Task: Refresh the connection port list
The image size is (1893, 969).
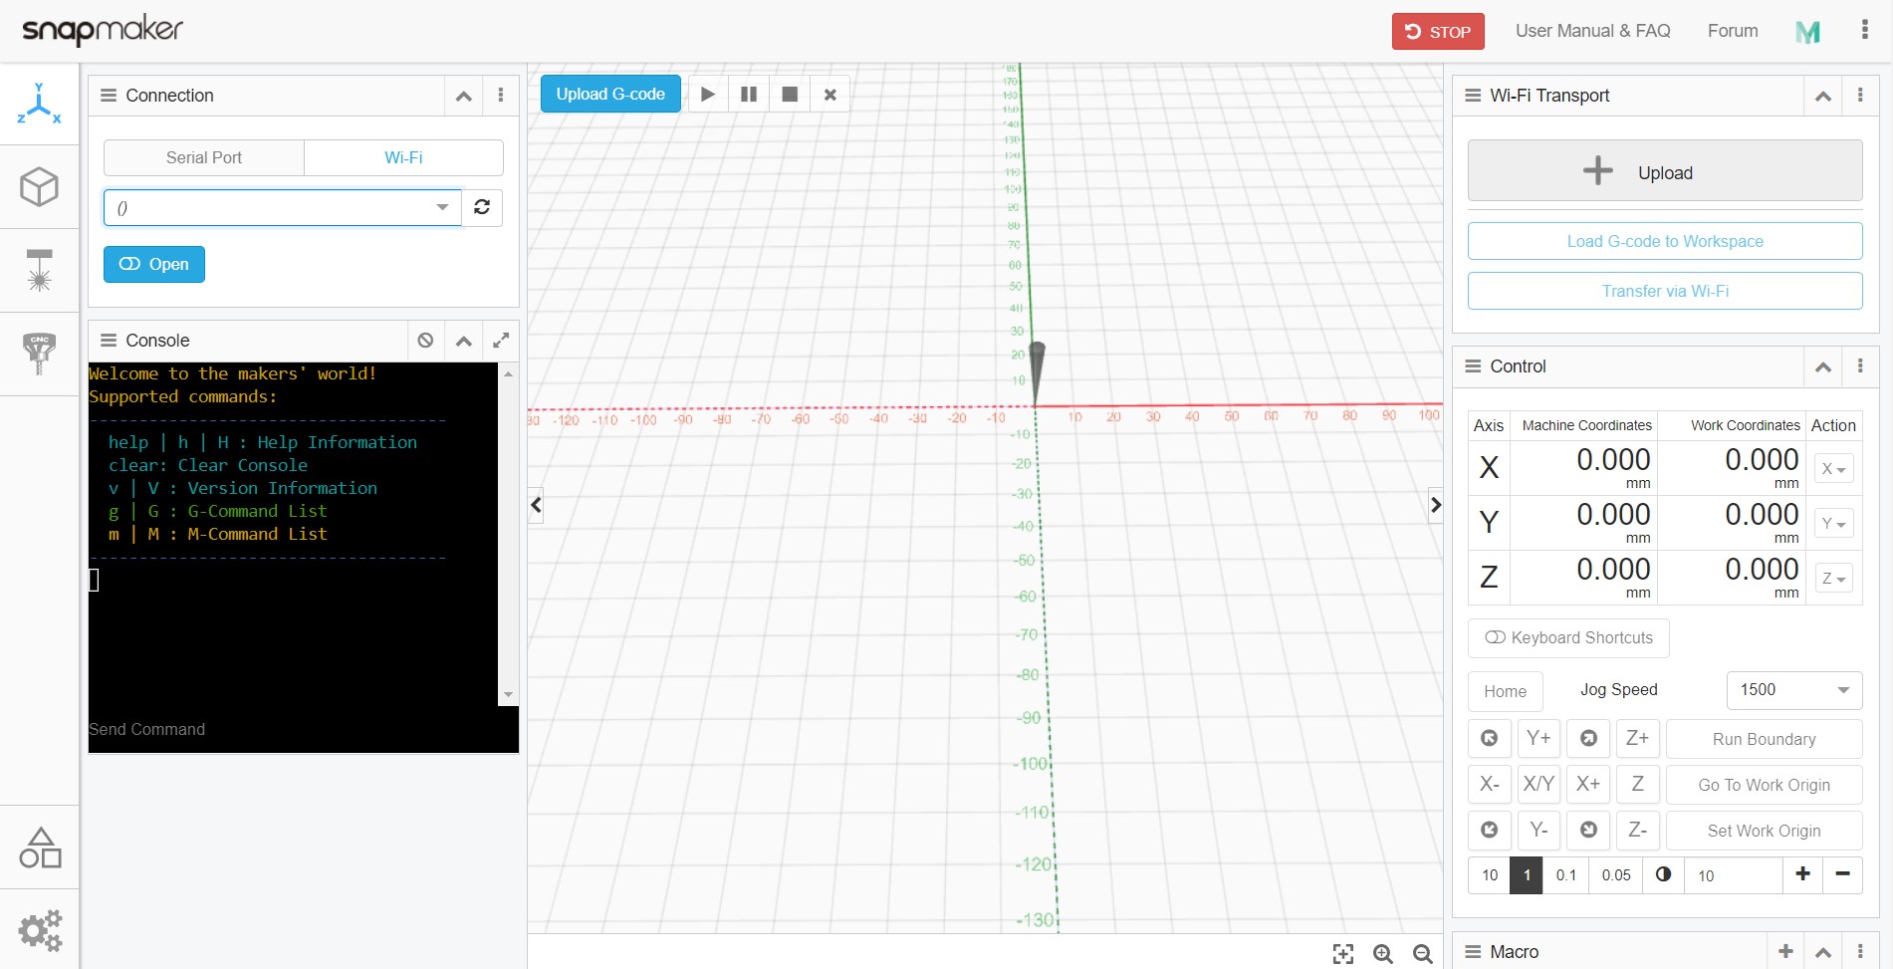Action: (x=482, y=207)
